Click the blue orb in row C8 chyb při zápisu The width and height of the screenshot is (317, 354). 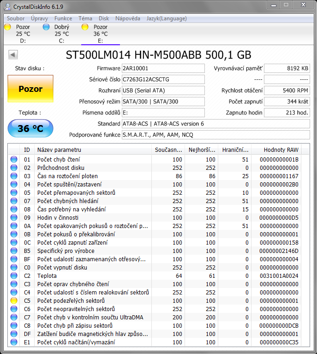tap(14, 325)
